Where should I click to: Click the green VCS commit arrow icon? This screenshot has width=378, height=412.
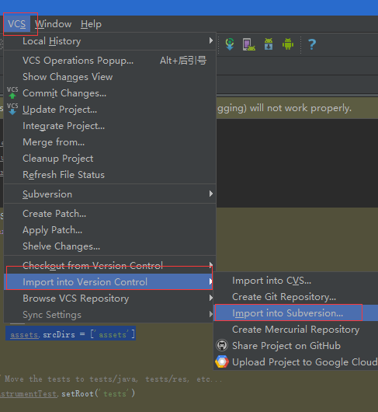pyautogui.click(x=12, y=93)
